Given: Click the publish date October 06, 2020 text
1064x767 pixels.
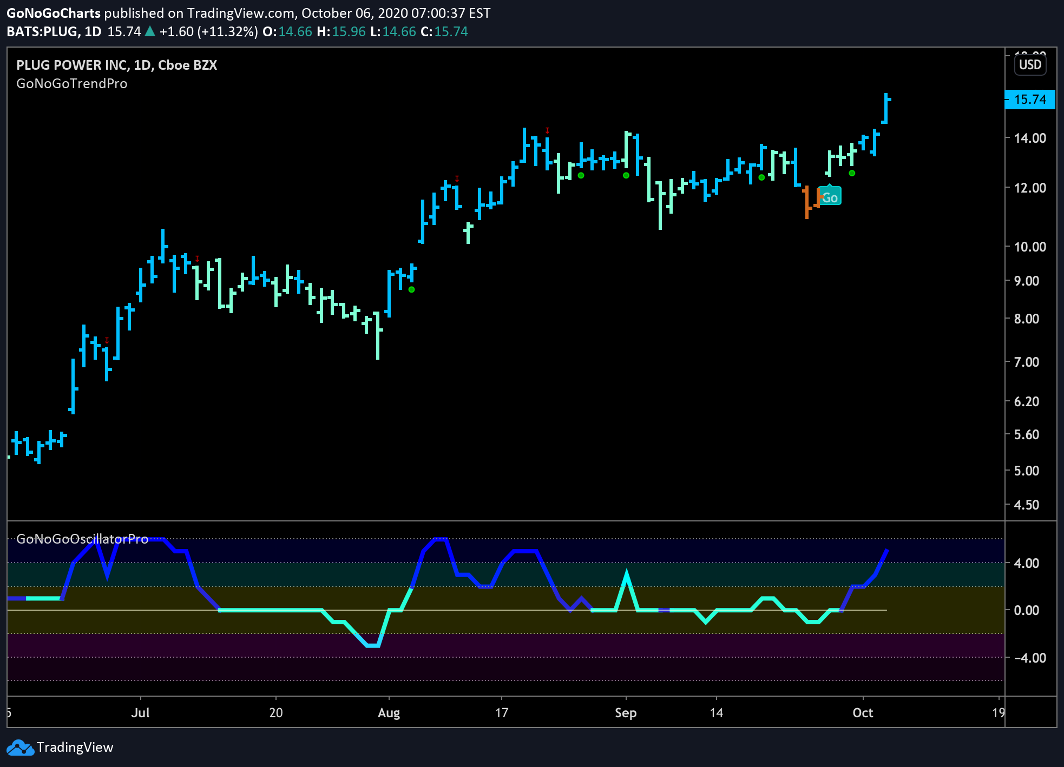Looking at the screenshot, I should [x=354, y=13].
